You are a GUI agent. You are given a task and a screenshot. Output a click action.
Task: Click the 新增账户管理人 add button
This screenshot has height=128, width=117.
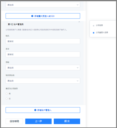[43, 110]
